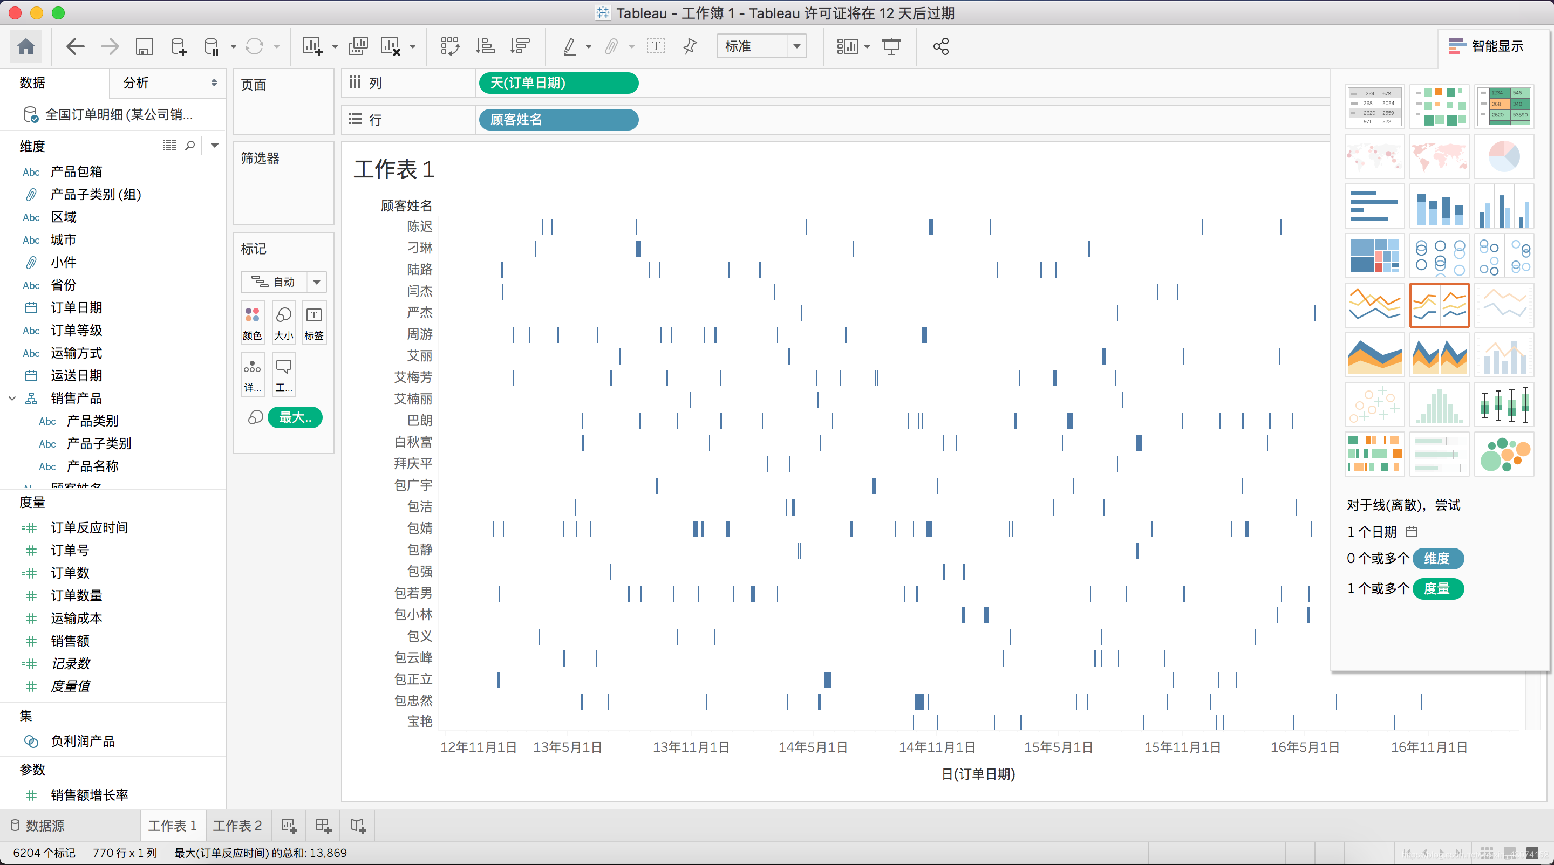Switch to the 分析 pane tab
1554x865 pixels.
click(x=136, y=83)
